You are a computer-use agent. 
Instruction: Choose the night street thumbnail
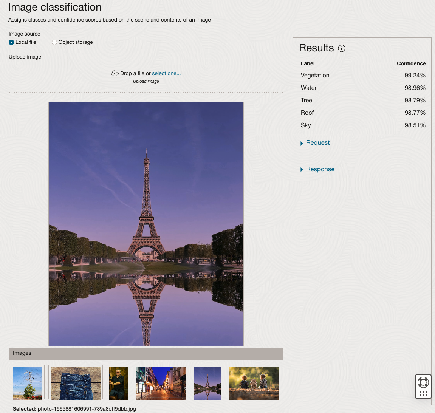[x=161, y=383]
